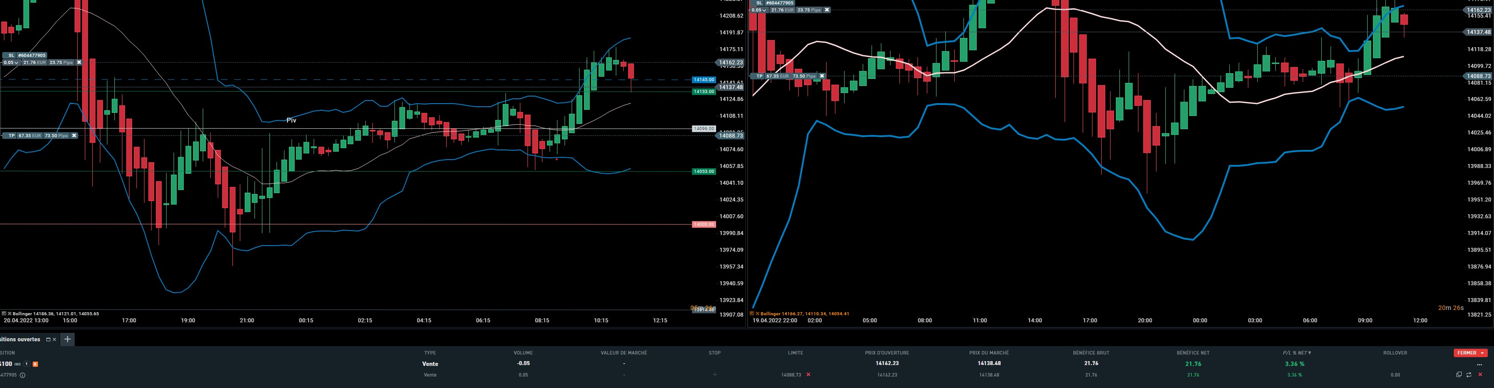Click the position count badge showing 1
This screenshot has height=388, width=1494.
[x=27, y=364]
